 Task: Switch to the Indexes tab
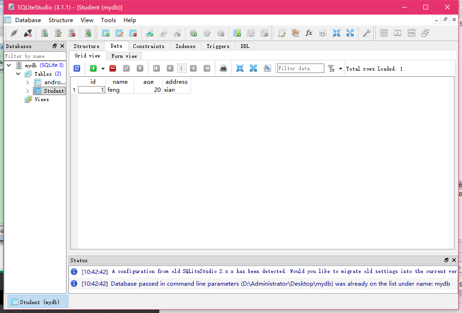click(186, 46)
